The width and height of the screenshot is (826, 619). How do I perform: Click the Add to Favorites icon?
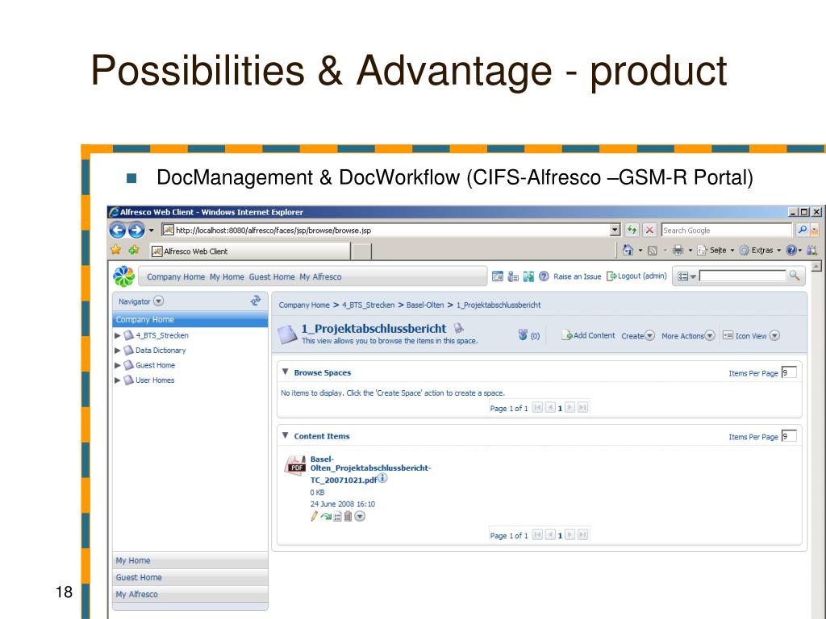(134, 250)
